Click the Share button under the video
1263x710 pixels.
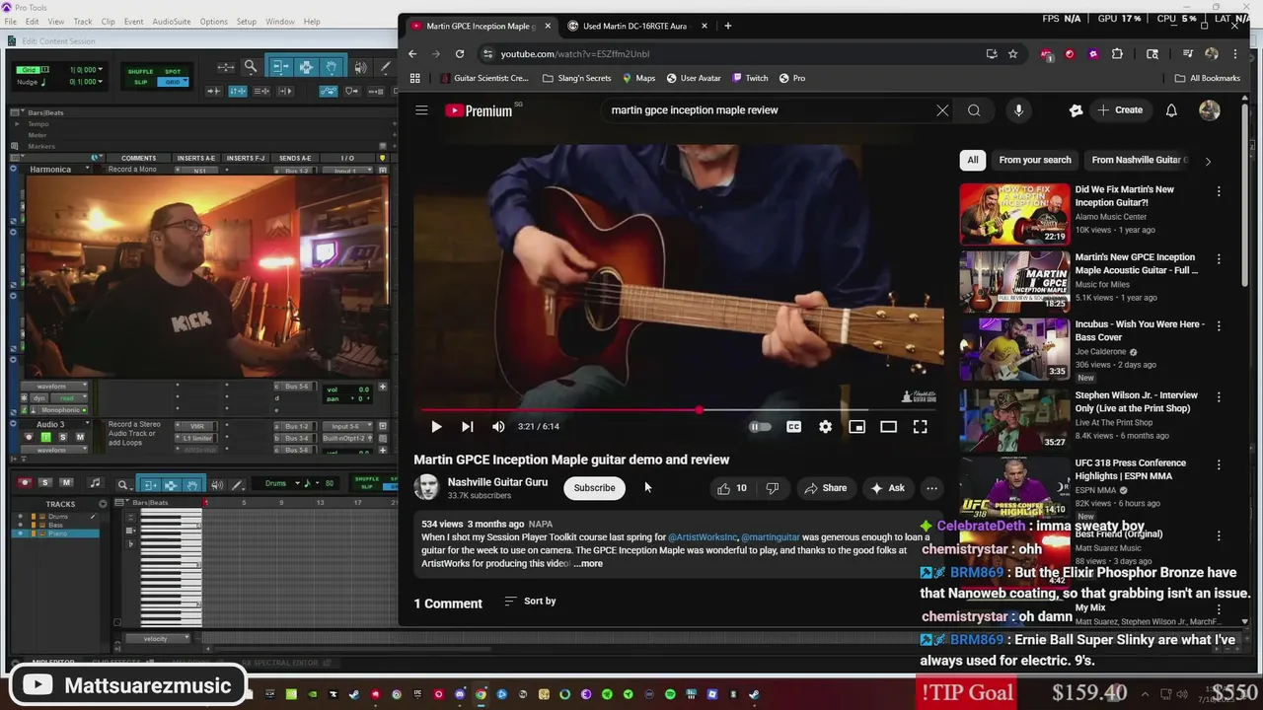[x=825, y=488]
